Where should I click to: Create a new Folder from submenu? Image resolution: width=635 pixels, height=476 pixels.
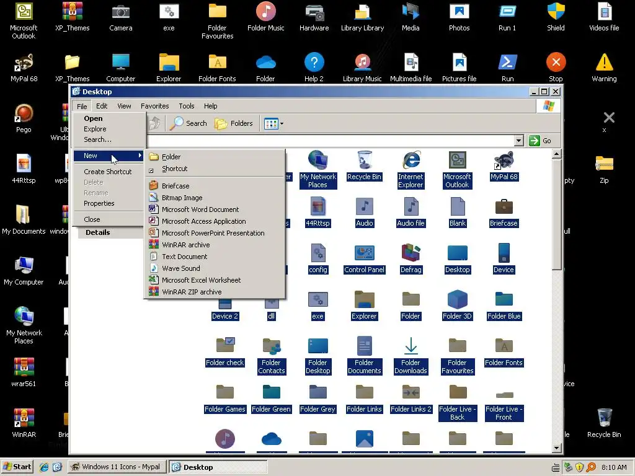pos(215,157)
